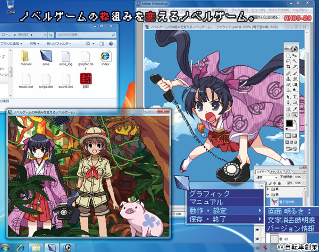Open the anos application file

tap(45, 56)
